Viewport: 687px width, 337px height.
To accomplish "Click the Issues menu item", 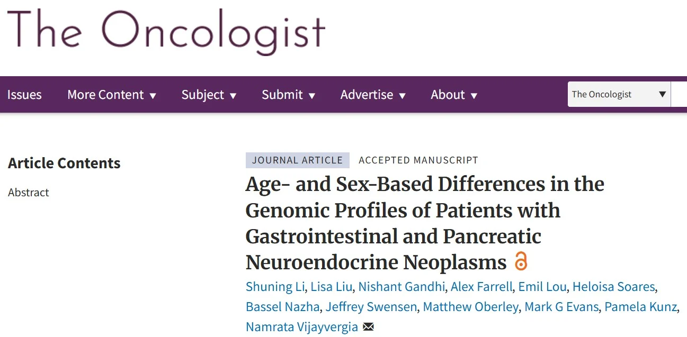I will point(24,95).
